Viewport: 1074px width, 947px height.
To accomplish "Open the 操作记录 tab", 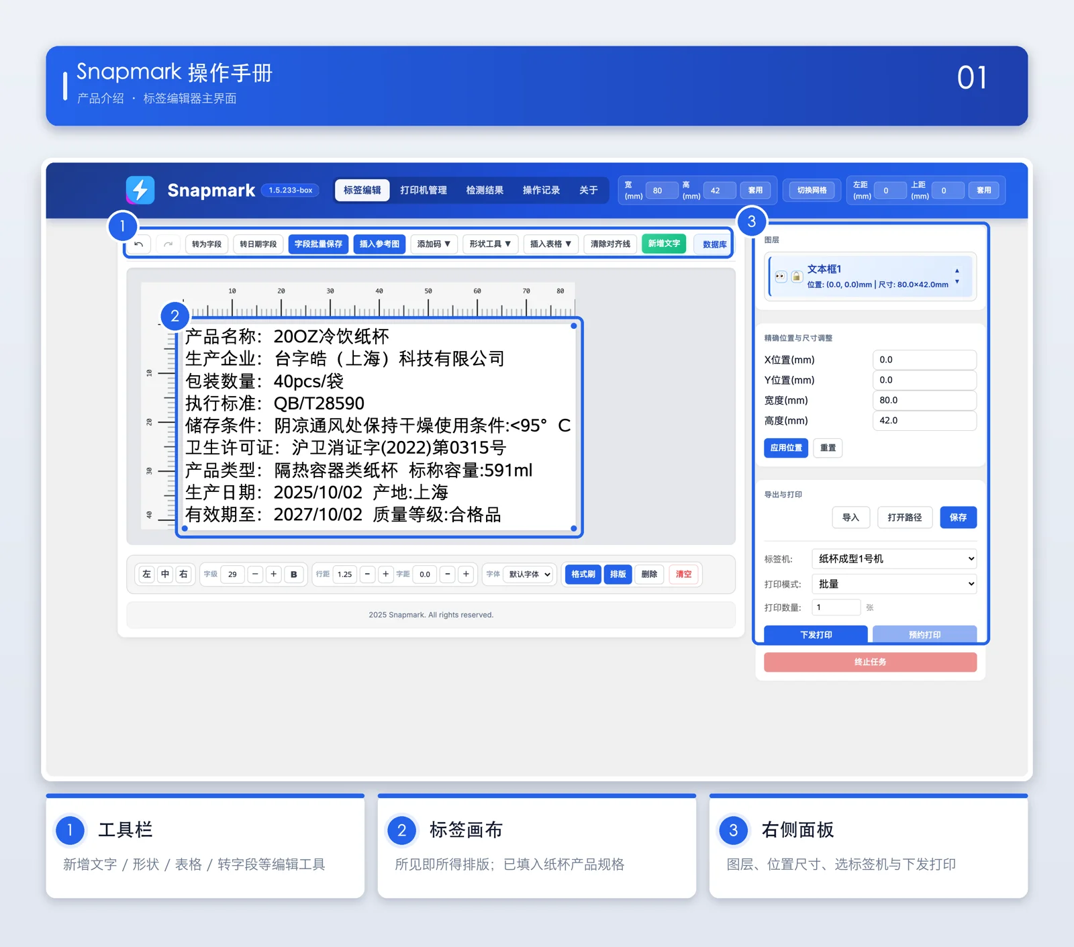I will click(x=541, y=190).
